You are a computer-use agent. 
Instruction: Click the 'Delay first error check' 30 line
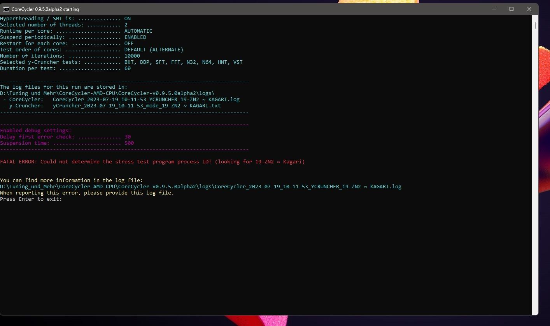(65, 137)
